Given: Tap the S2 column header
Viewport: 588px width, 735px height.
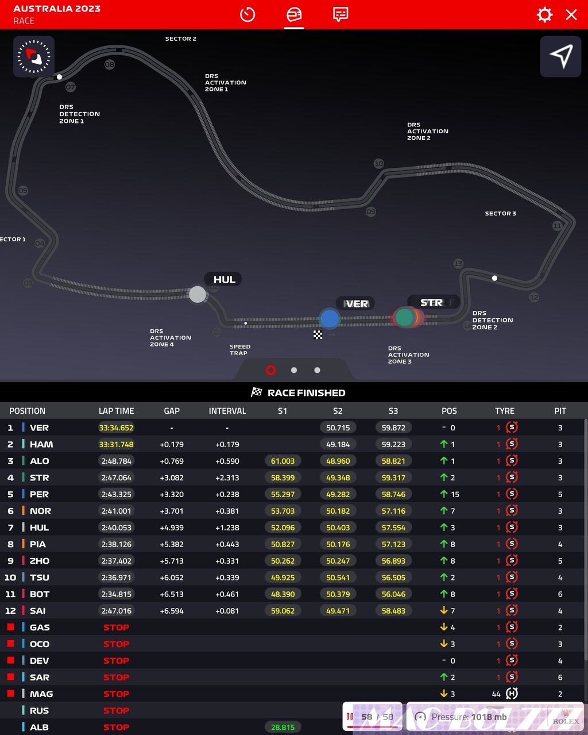Looking at the screenshot, I should click(x=338, y=411).
